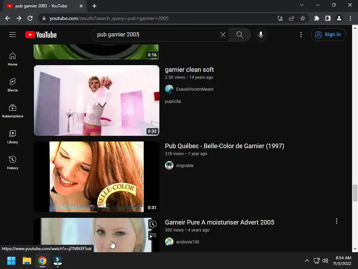Click scrollbar down arrow

point(355,249)
